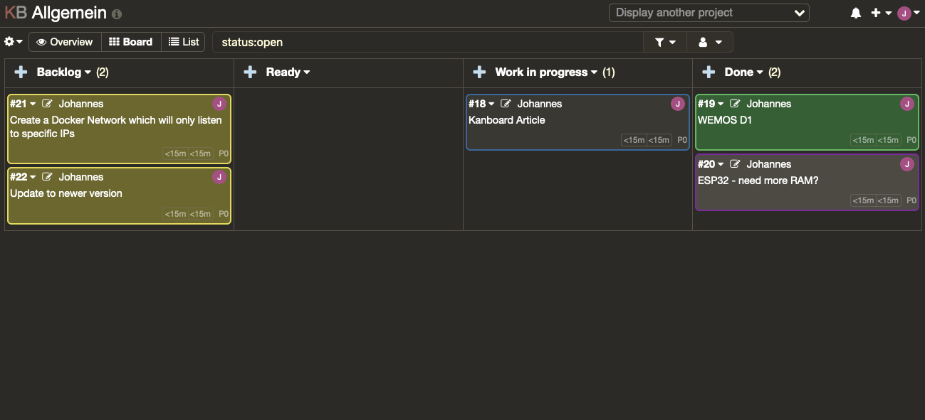Image resolution: width=925 pixels, height=420 pixels.
Task: Select the Board view tab
Action: coord(131,42)
